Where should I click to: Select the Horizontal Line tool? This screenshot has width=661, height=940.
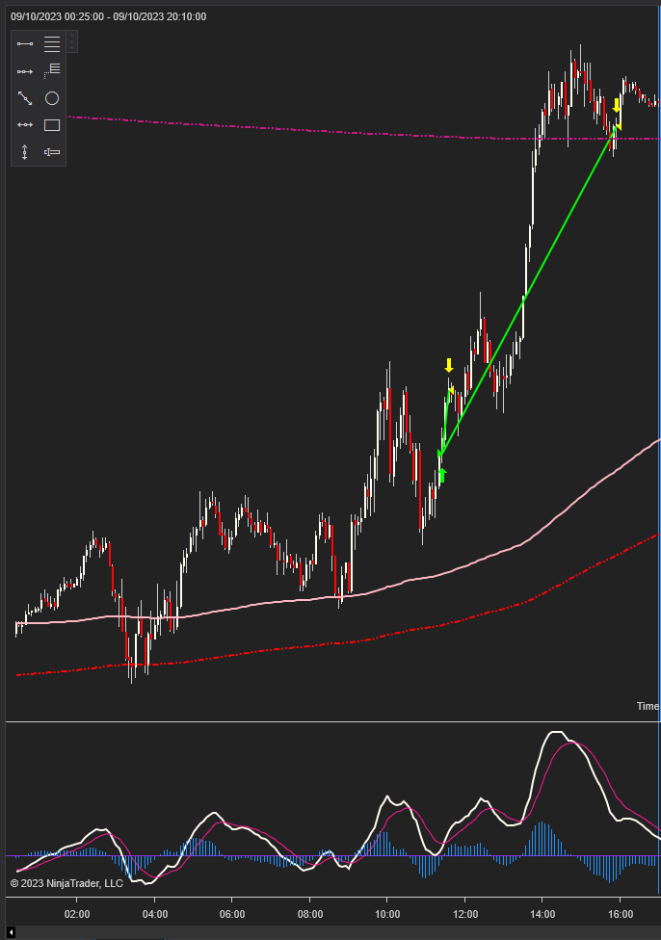pyautogui.click(x=25, y=124)
